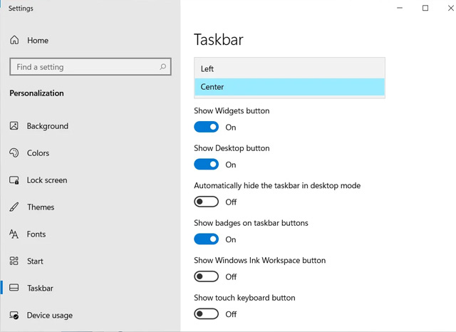Select Center in the alignment dropdown
Screen dimensions: 456x332
(289, 87)
